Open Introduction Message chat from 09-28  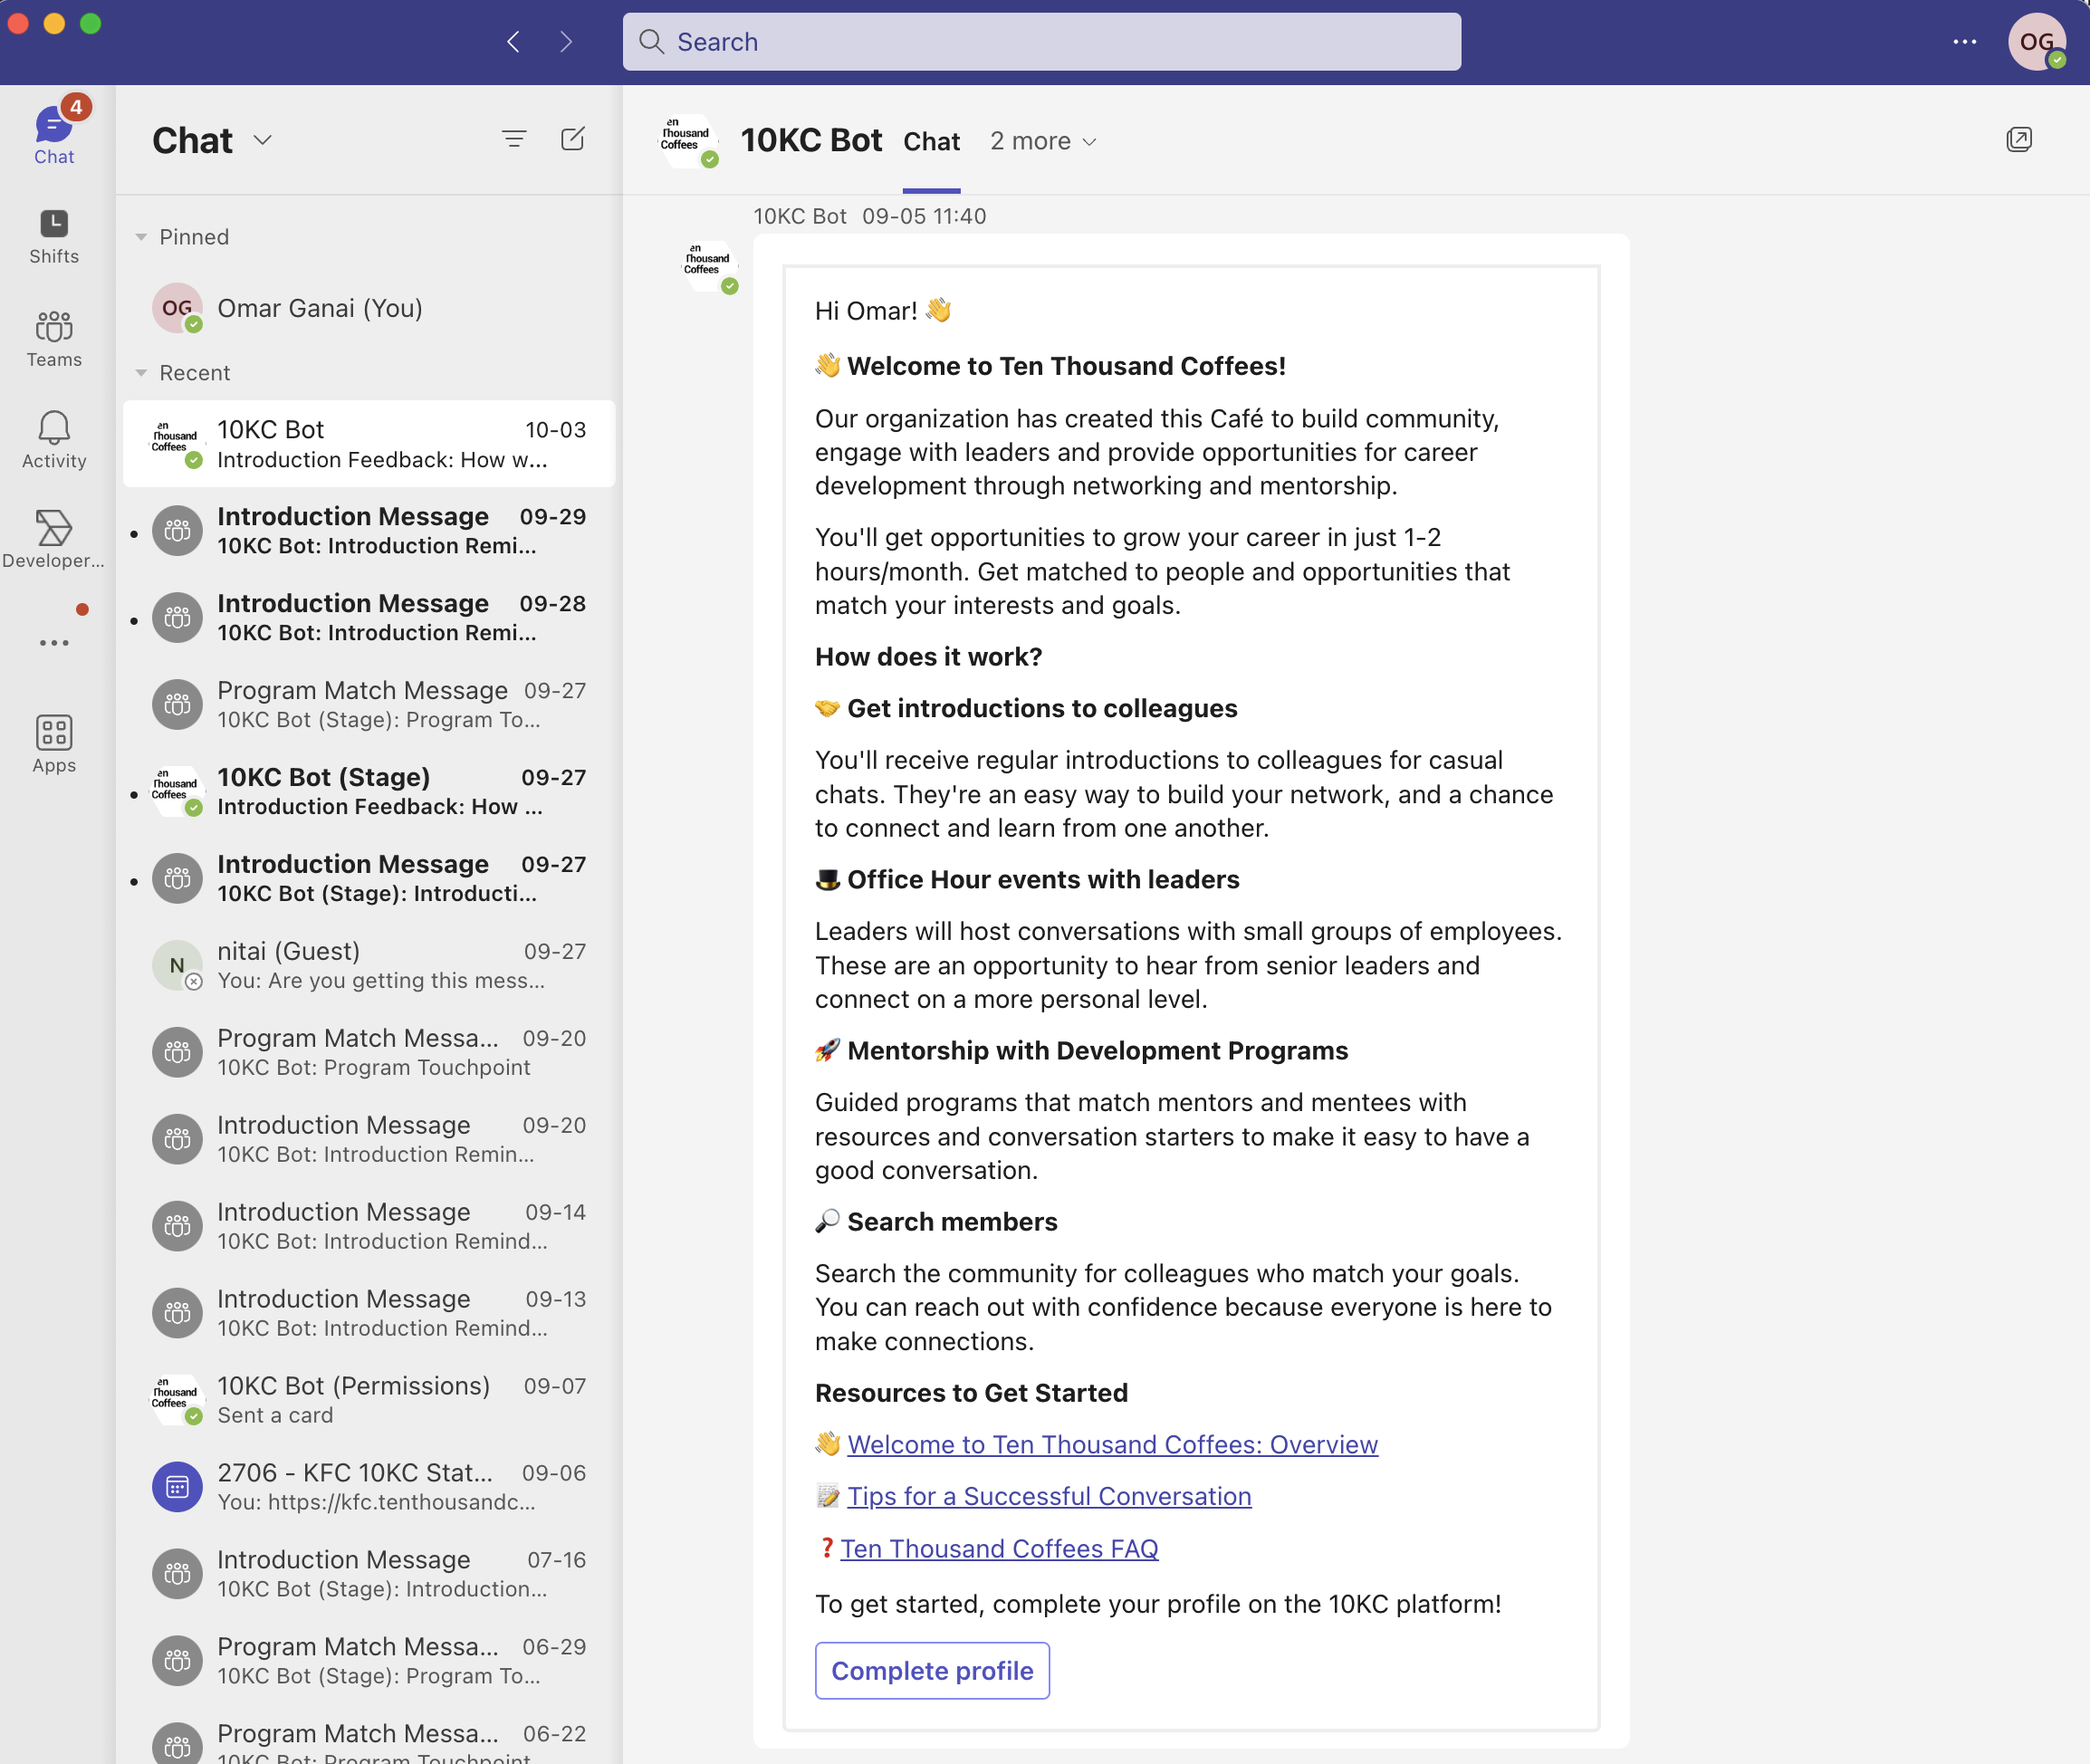(368, 617)
